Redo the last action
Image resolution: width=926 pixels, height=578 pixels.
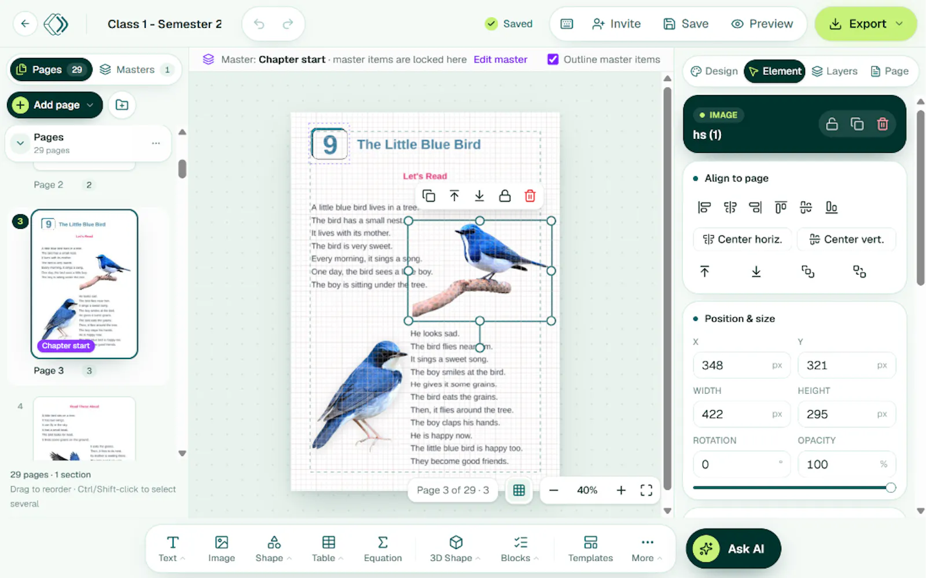click(x=288, y=24)
